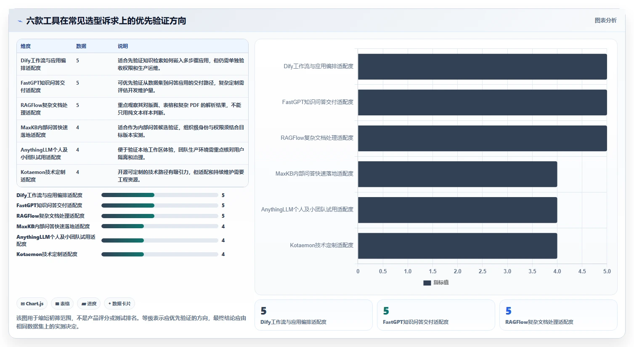Click the title 六款工具在常见选型诉求上的优先验证方向
Viewport: 634px width, 347px height.
(106, 21)
